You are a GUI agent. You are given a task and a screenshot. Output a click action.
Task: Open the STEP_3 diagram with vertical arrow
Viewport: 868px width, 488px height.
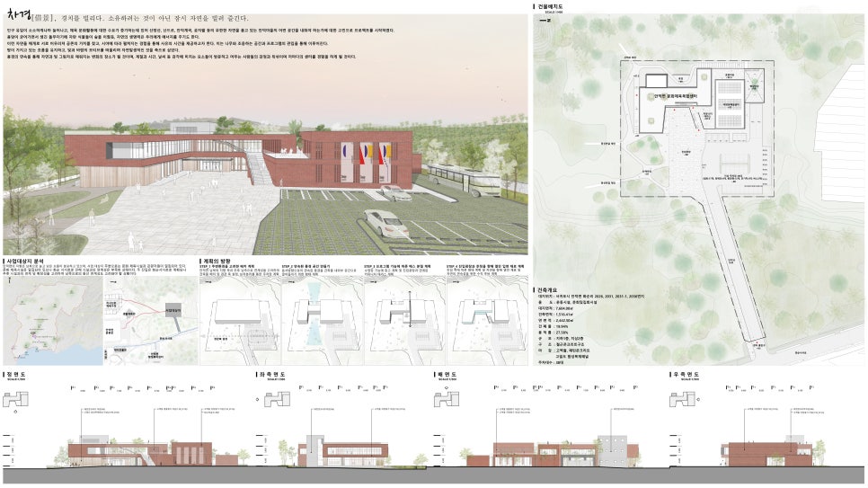[404, 321]
